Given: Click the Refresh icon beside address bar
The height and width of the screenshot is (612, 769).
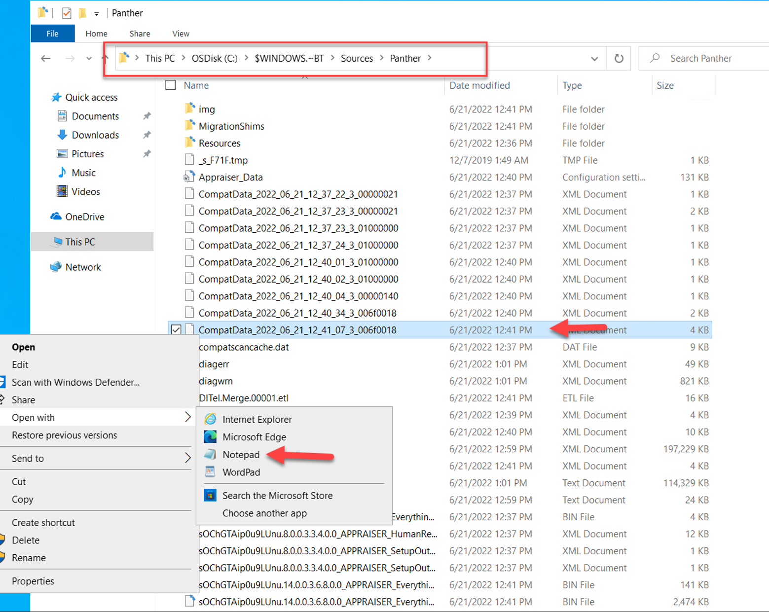Looking at the screenshot, I should point(619,59).
